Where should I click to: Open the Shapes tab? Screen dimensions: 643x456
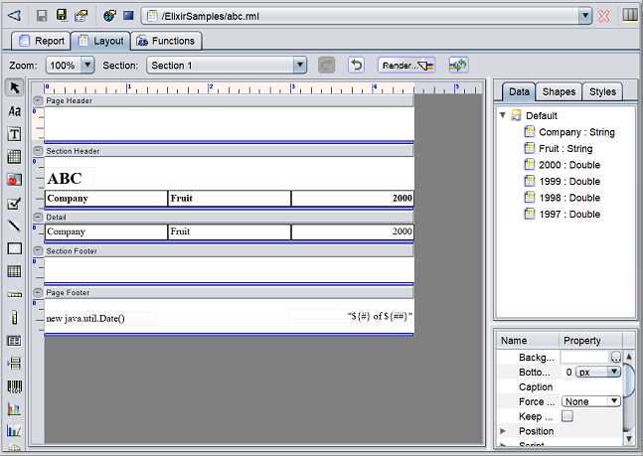coord(559,91)
